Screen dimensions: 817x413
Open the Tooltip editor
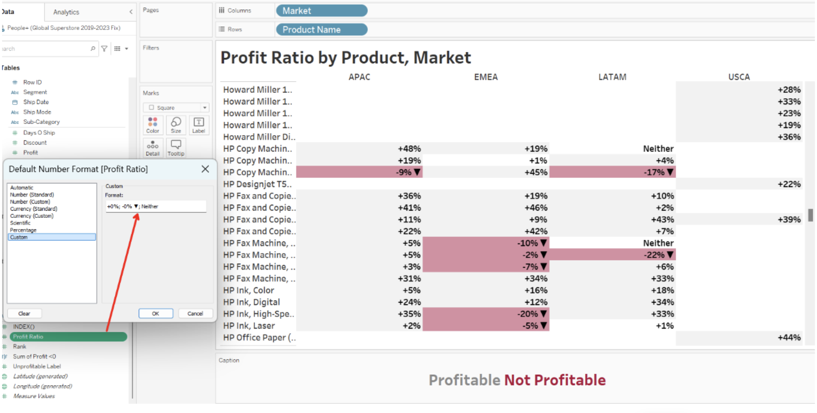[x=176, y=148]
